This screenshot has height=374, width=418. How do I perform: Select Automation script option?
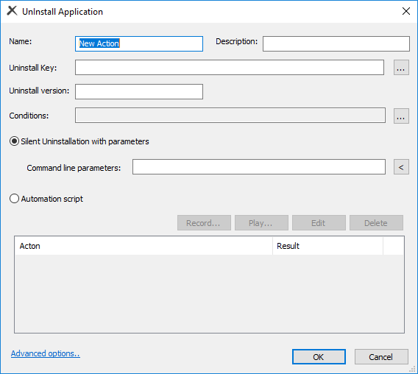[46, 199]
